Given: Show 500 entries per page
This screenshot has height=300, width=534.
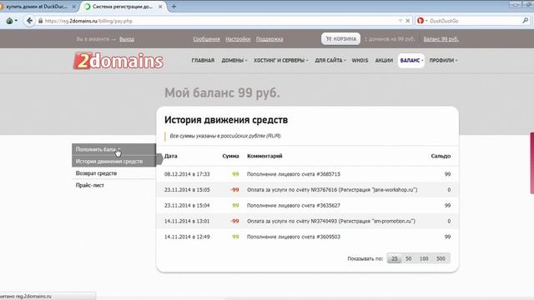Looking at the screenshot, I should [x=441, y=258].
